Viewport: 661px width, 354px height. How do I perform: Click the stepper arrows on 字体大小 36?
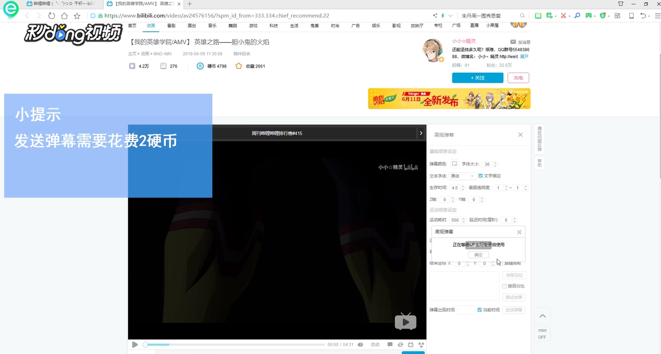pos(495,164)
